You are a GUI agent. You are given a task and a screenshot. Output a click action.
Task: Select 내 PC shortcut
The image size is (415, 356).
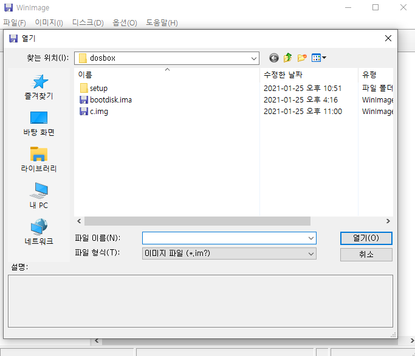pos(39,196)
